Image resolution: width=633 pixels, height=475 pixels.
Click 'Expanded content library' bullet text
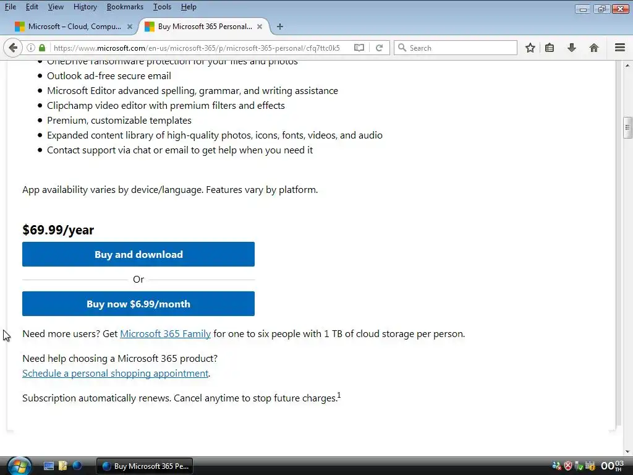[x=215, y=135]
